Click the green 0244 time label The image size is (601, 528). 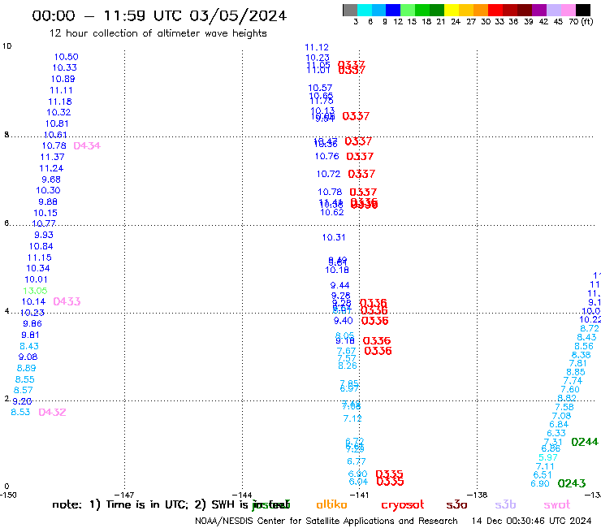click(585, 442)
